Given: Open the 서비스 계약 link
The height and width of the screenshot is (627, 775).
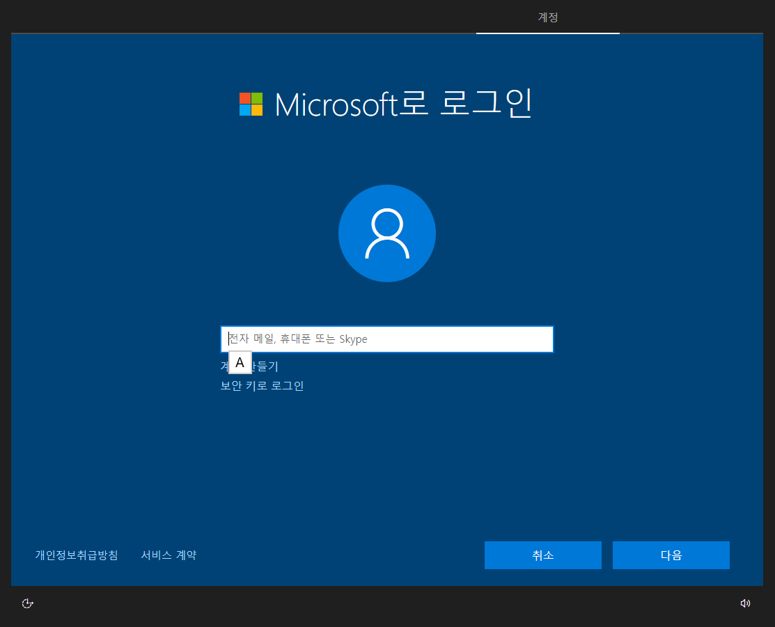Looking at the screenshot, I should tap(169, 555).
